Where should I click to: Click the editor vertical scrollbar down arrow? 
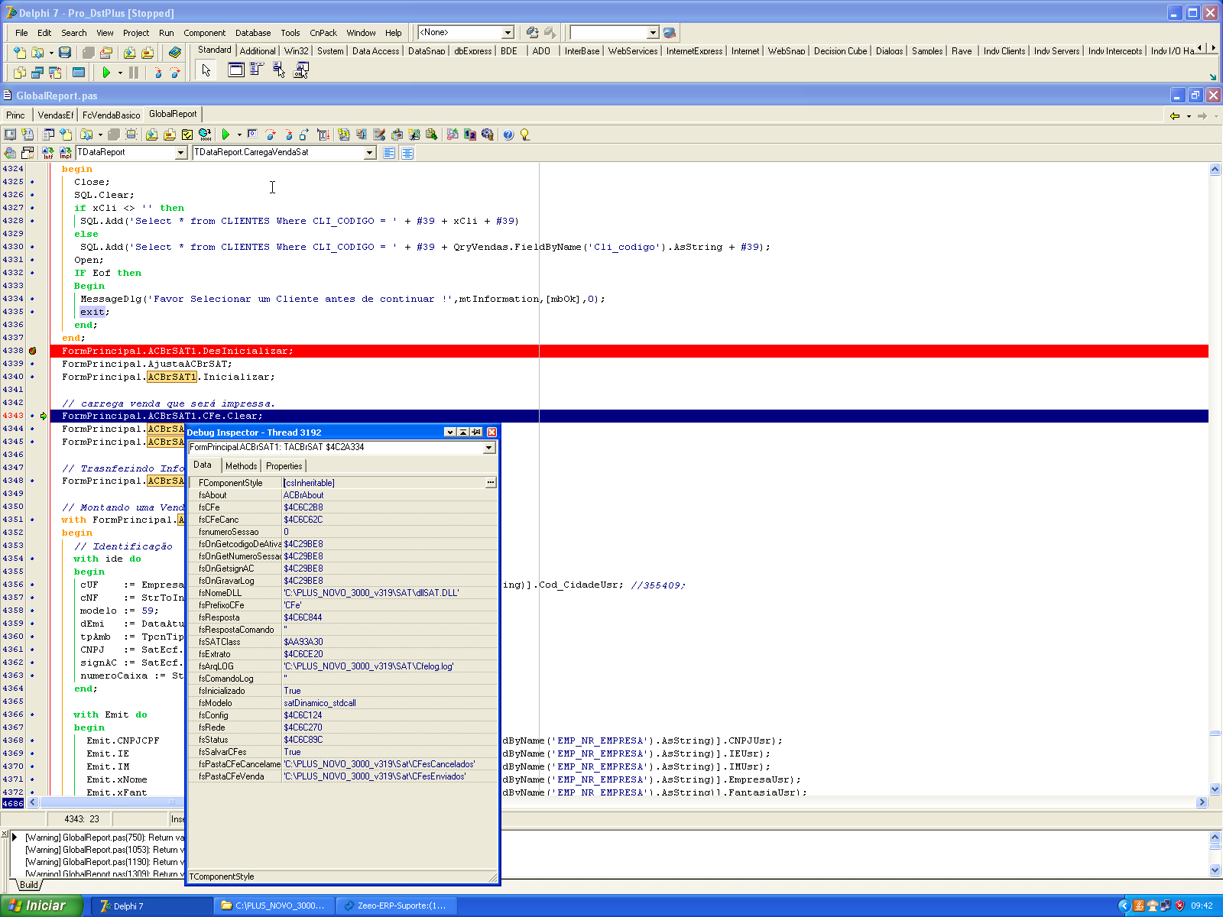click(x=1215, y=789)
